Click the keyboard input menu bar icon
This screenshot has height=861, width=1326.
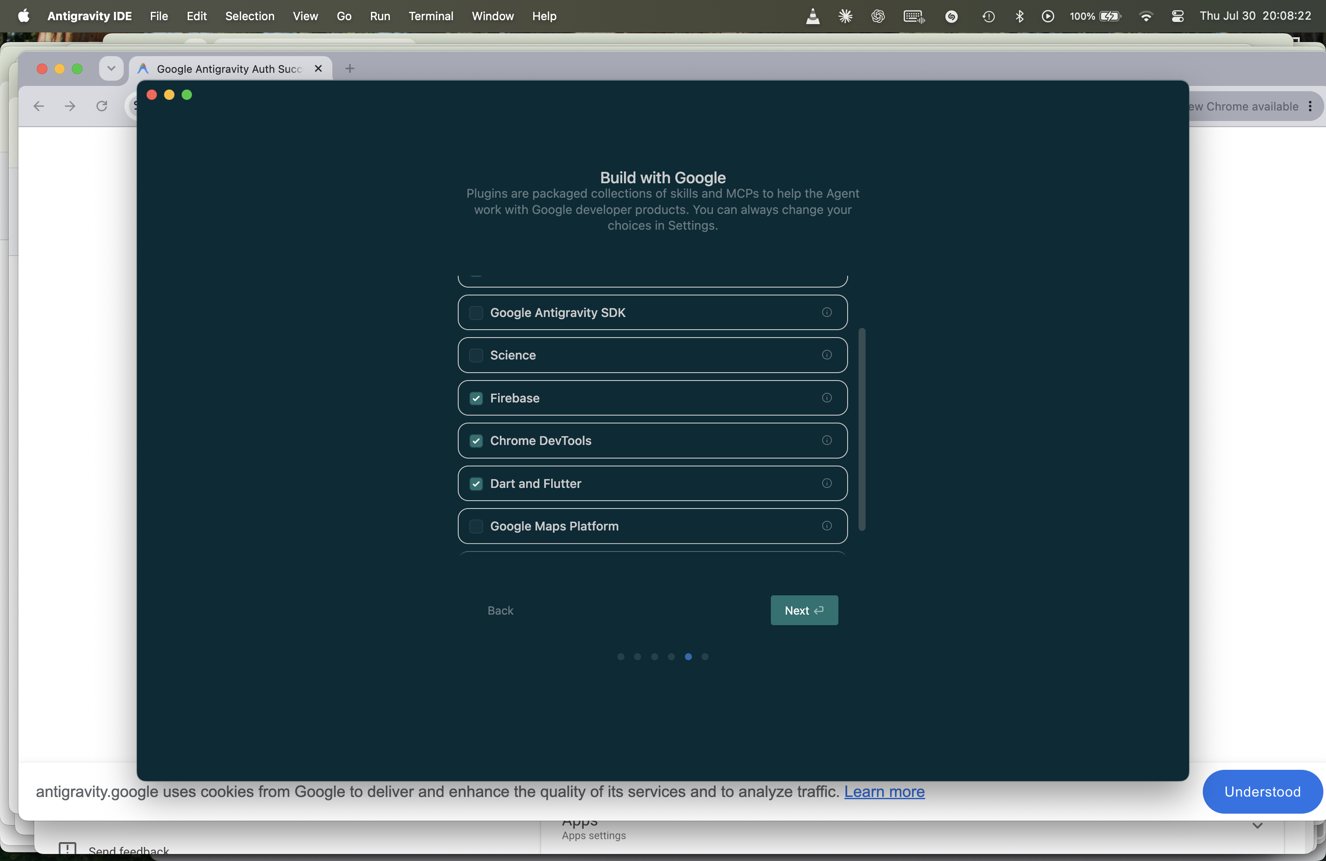click(914, 16)
